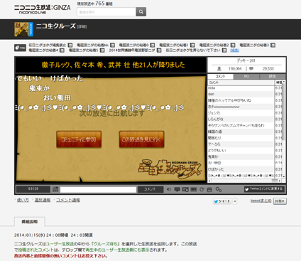Click the time column header in the comment list

[x=278, y=82]
